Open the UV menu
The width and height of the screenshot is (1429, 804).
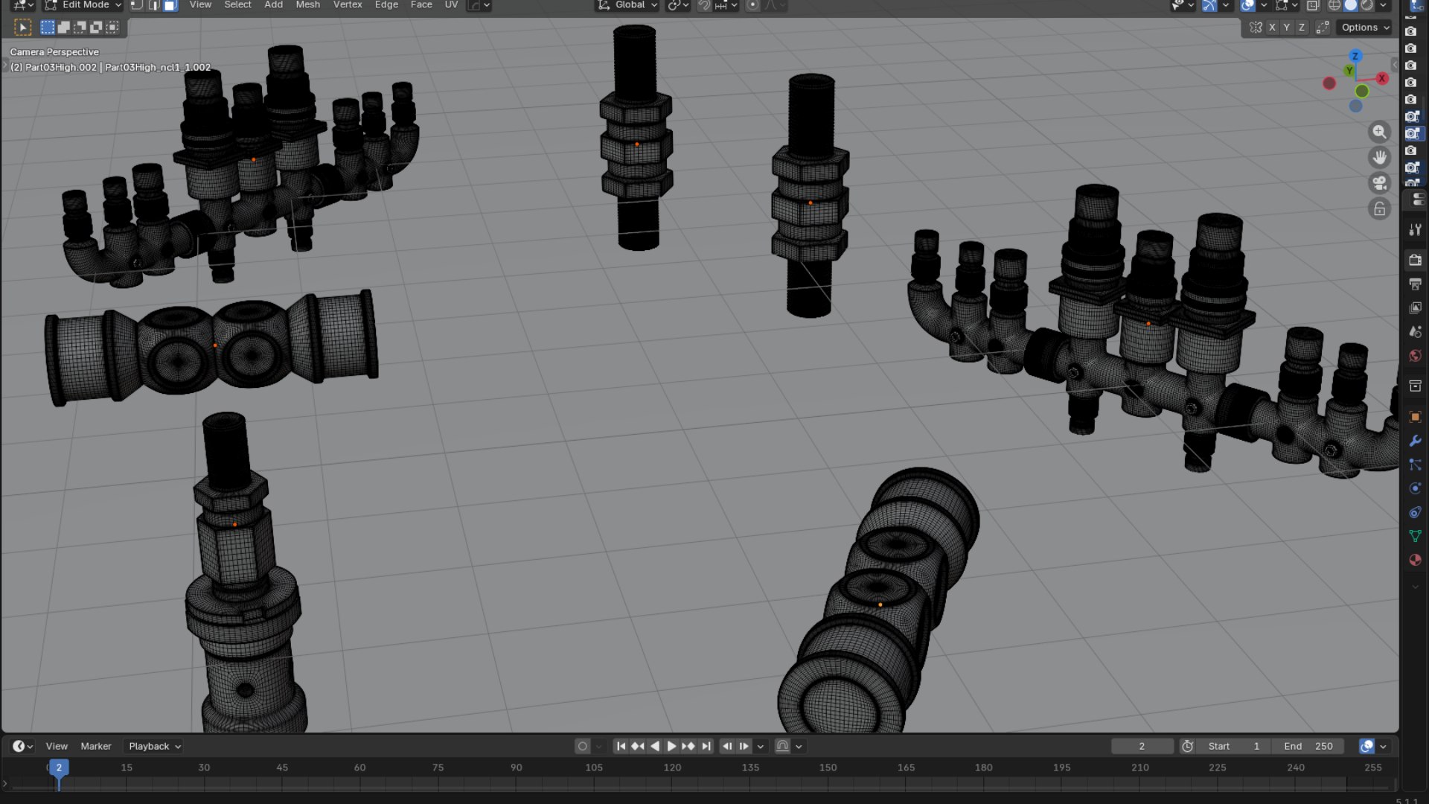click(451, 4)
